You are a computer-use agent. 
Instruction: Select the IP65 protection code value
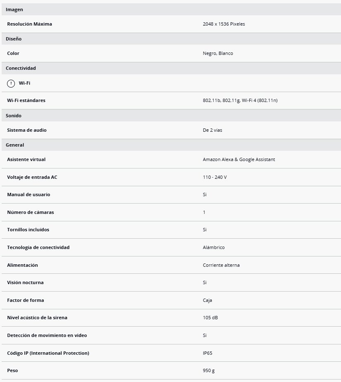click(207, 353)
